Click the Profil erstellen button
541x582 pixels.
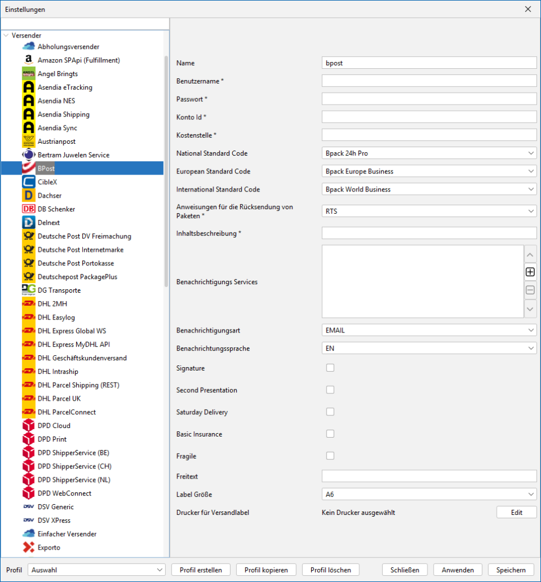[200, 570]
